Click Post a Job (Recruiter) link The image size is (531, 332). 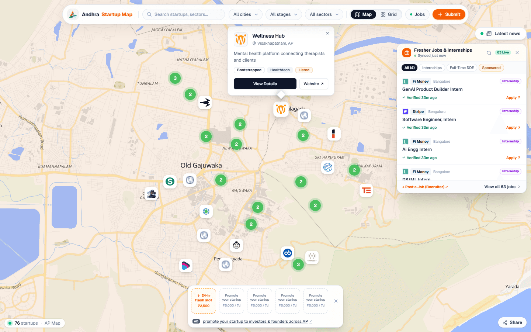click(x=425, y=187)
